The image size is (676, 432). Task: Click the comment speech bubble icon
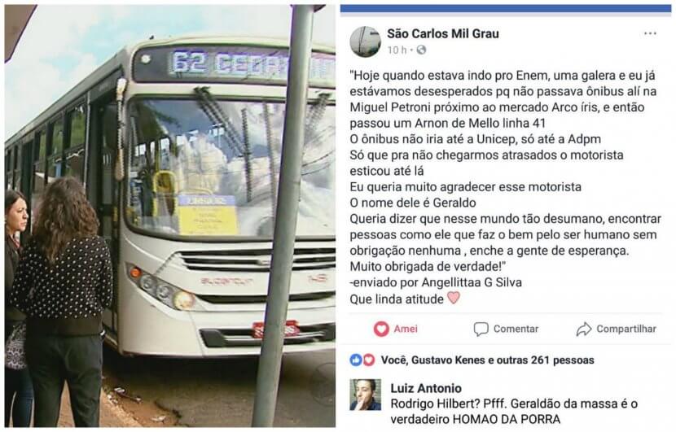click(481, 329)
